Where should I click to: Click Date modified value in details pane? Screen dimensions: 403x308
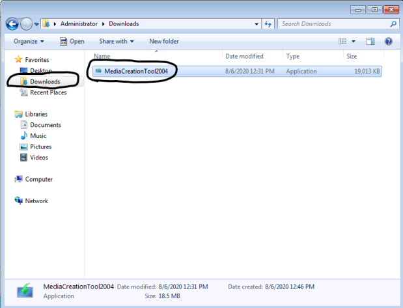183,287
